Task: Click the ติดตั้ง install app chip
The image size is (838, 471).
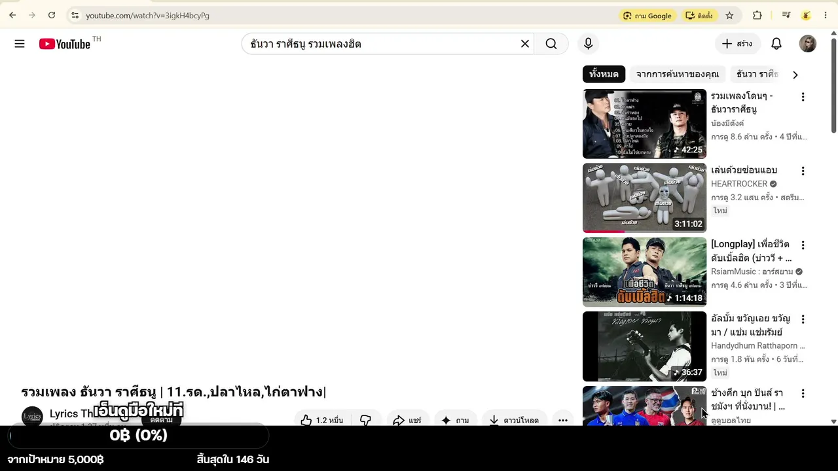Action: point(699,15)
